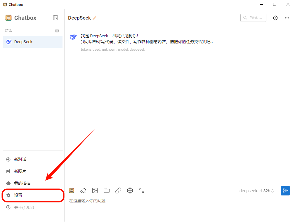Collapse the sidebar with the panel icon

[x=55, y=18]
